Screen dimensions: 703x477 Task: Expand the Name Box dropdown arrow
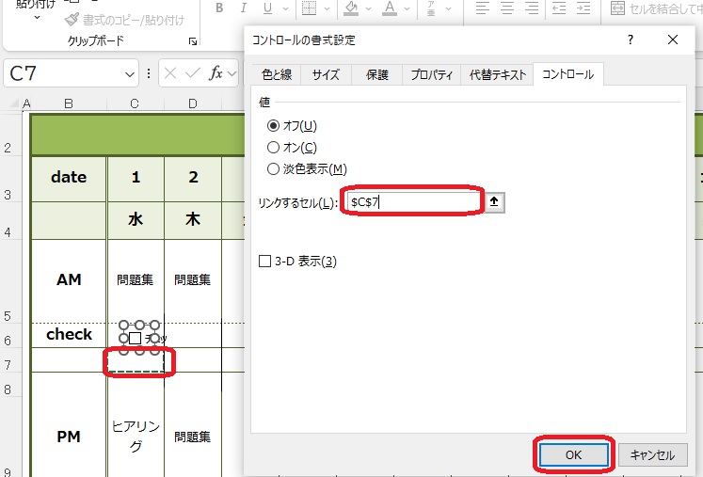pyautogui.click(x=130, y=74)
